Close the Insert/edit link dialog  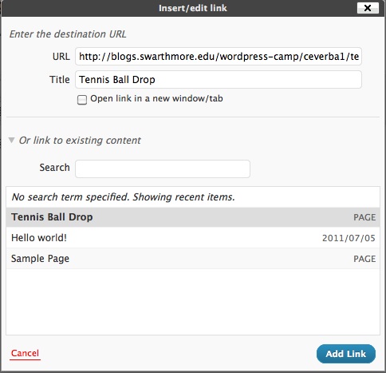[x=368, y=8]
